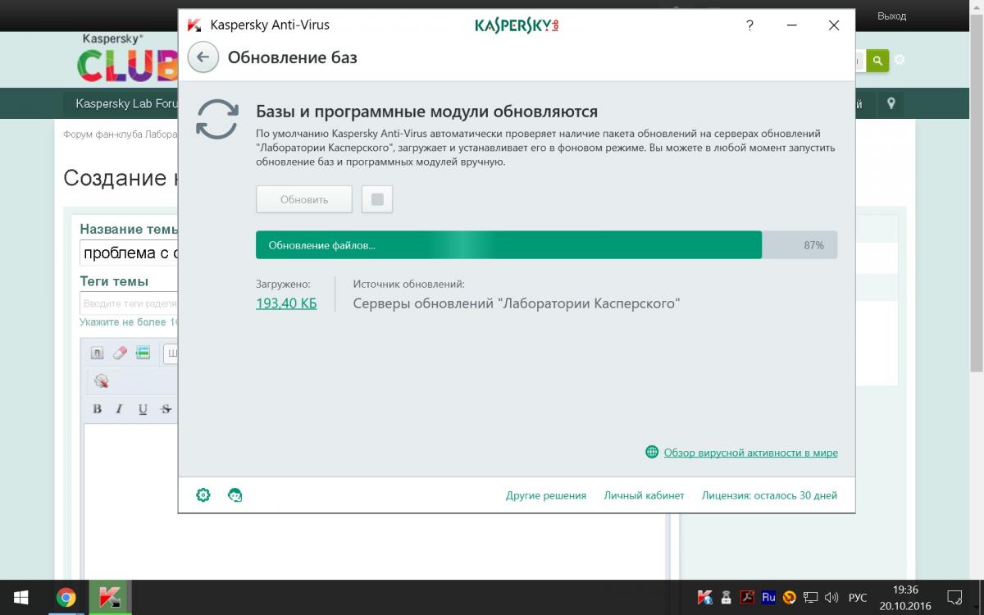Apply underline formatting in forum editor

click(x=143, y=409)
